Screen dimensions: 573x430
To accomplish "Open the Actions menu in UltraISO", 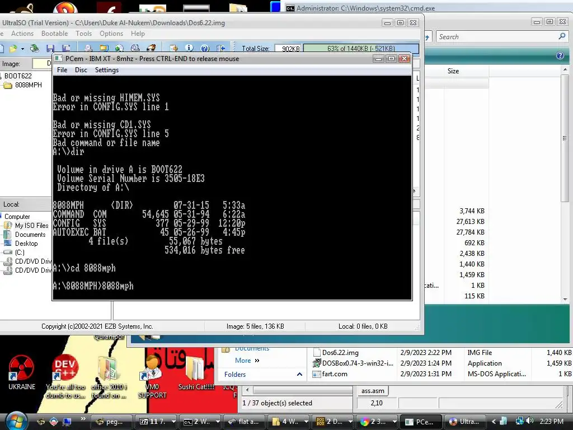I will click(x=22, y=33).
